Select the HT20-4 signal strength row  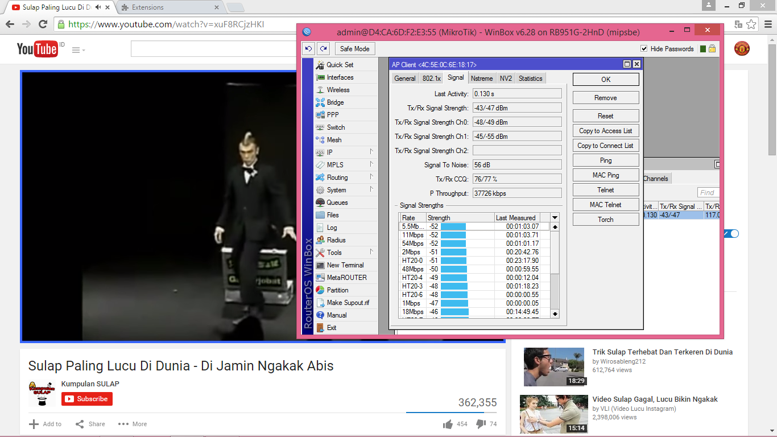pyautogui.click(x=475, y=278)
